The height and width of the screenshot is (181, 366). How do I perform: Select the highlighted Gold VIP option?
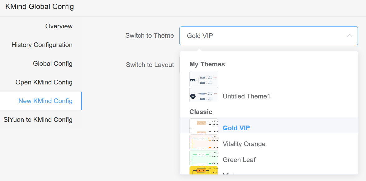point(236,128)
